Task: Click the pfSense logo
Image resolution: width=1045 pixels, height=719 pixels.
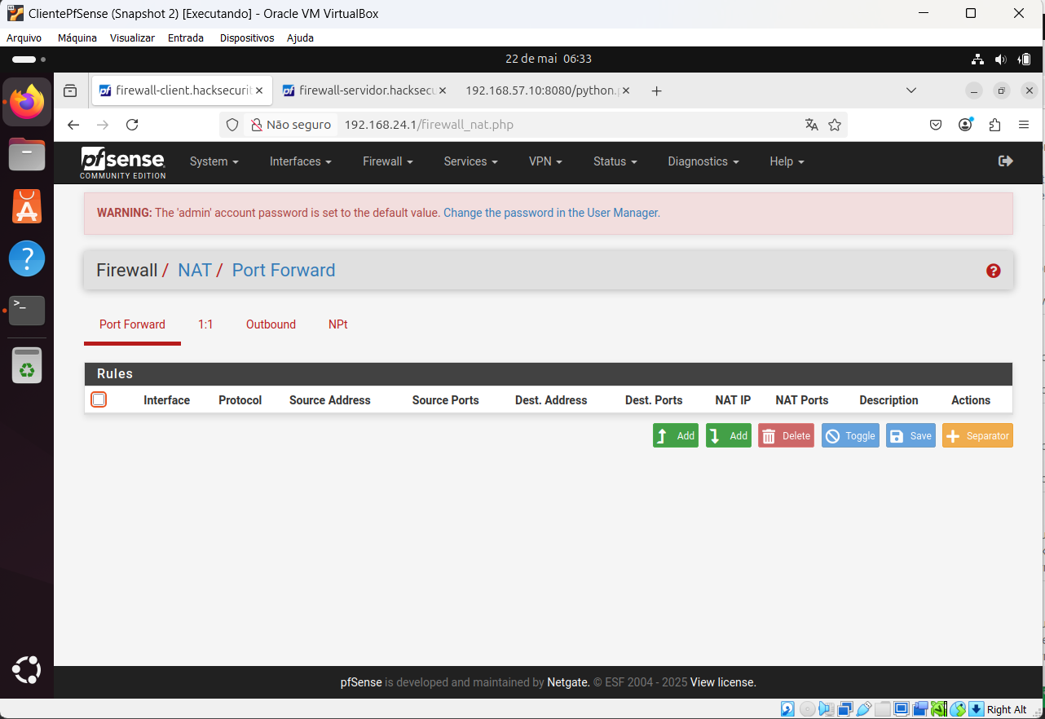Action: pos(123,162)
